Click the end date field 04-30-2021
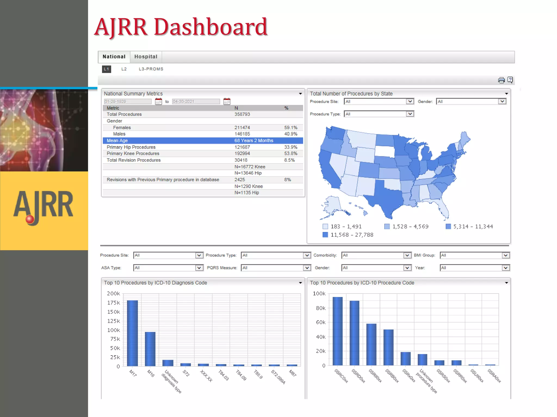The width and height of the screenshot is (557, 417). tap(196, 102)
